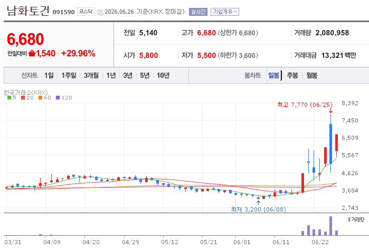Image resolution: width=369 pixels, height=251 pixels.
Task: Click the 시가 value 5,800
Action: click(148, 55)
